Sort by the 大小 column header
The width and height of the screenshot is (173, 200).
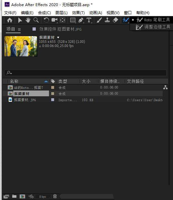pyautogui.click(x=86, y=81)
